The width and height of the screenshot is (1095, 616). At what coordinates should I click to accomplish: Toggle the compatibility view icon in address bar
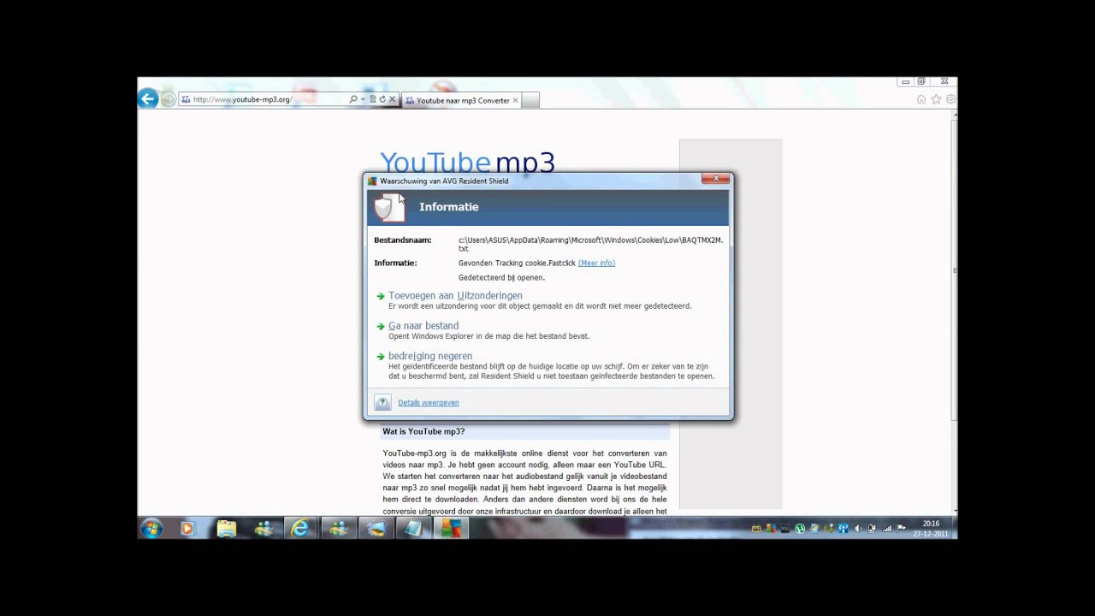pos(373,99)
